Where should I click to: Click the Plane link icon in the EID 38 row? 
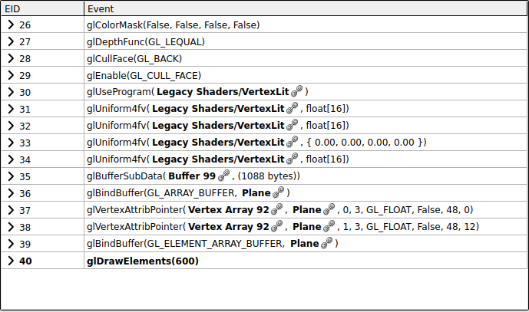tap(329, 225)
